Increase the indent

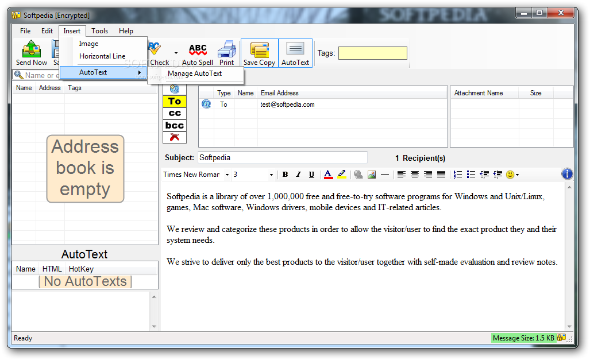(498, 175)
